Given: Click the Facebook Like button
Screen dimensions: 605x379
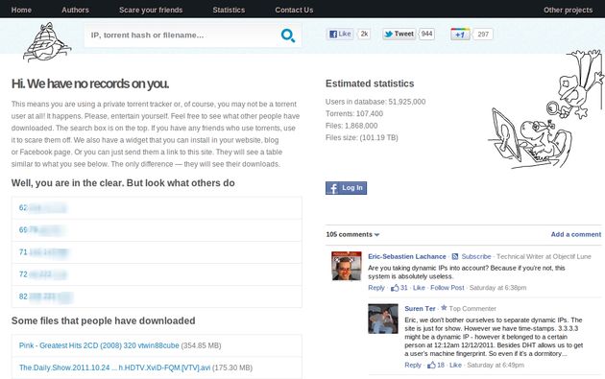Looking at the screenshot, I should [x=340, y=34].
